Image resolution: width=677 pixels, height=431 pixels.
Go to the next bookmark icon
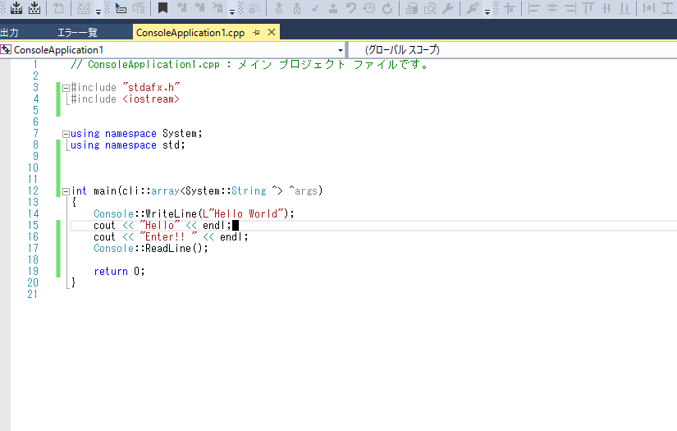tap(199, 8)
